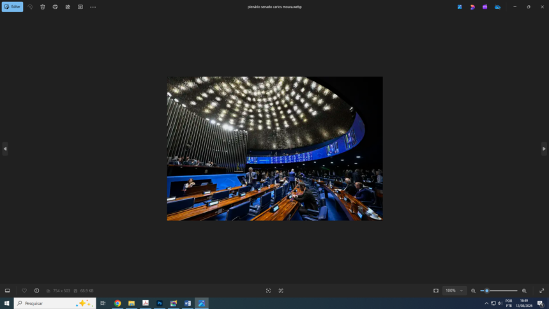The width and height of the screenshot is (549, 309).
Task: Go to the next image with right arrow
Action: (x=544, y=149)
